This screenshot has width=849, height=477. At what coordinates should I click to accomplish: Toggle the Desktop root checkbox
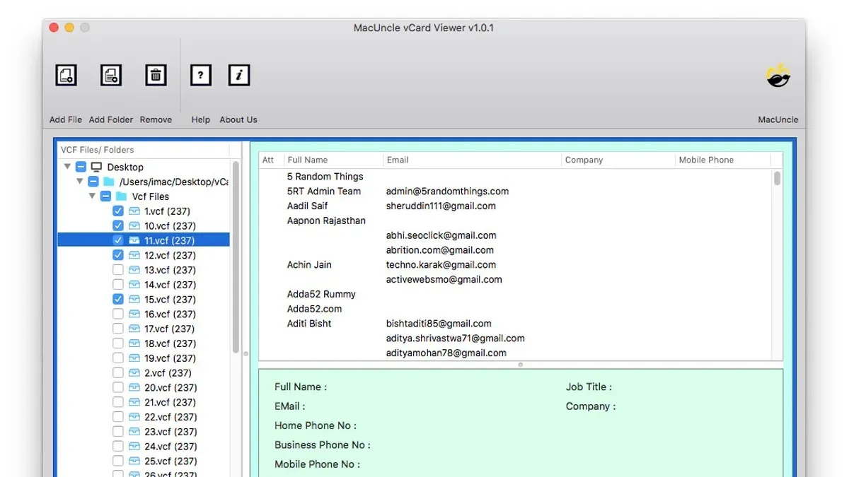click(x=81, y=167)
